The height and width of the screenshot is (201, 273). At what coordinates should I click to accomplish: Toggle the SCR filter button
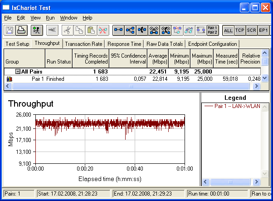tap(252, 30)
